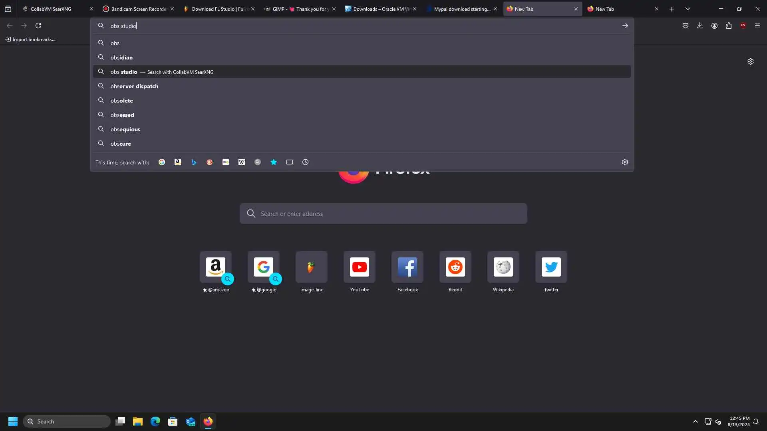Search this time with Wikipedia icon

(x=242, y=162)
